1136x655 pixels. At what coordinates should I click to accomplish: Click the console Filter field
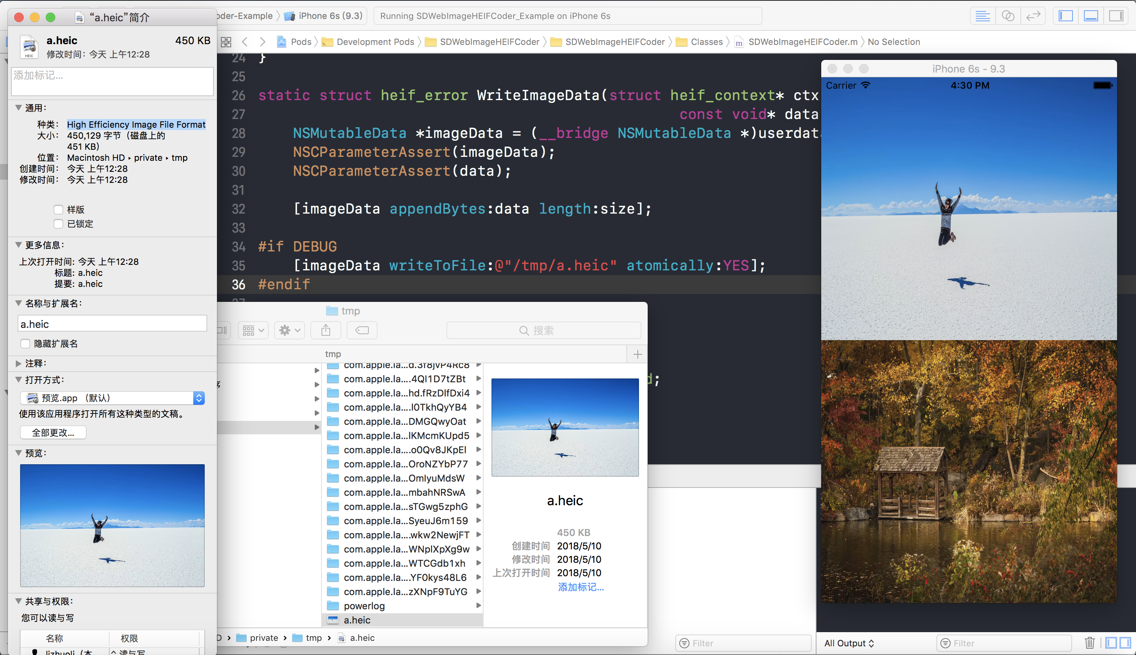[x=1003, y=643]
